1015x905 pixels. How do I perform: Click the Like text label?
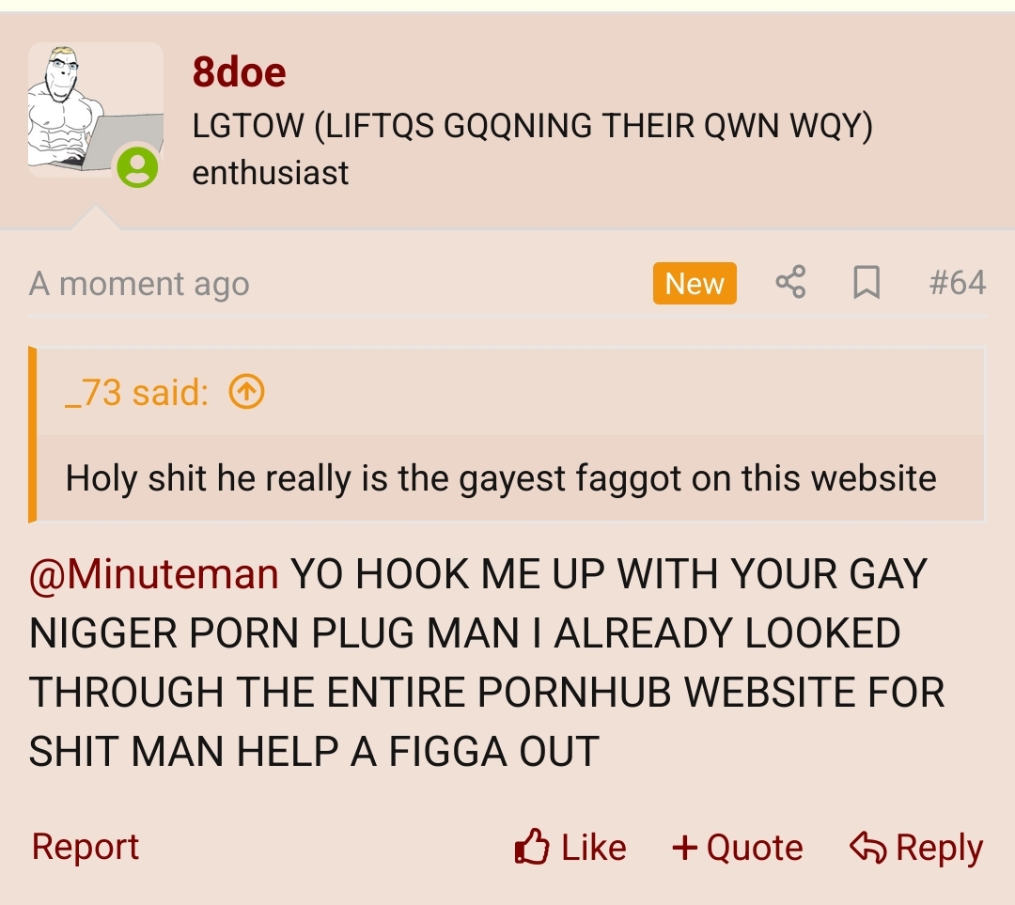pyautogui.click(x=594, y=848)
